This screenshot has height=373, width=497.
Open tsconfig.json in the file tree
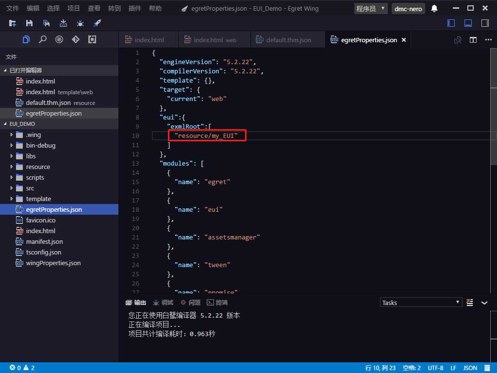tap(59, 252)
